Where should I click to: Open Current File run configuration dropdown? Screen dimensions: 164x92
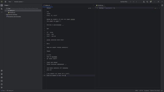[124, 2]
